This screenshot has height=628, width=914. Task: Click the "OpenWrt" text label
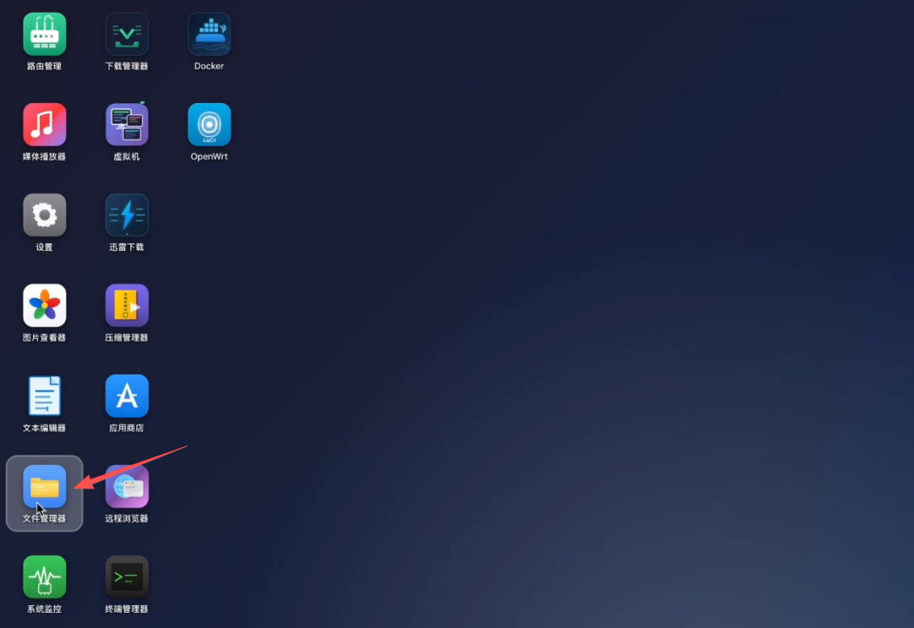pos(209,156)
